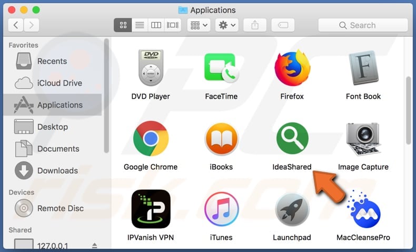This screenshot has height=252, width=416.
Task: Switch to cover flow view
Action: tap(173, 25)
